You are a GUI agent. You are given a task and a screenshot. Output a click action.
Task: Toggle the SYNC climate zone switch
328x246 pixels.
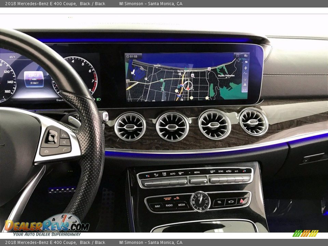tap(221, 171)
